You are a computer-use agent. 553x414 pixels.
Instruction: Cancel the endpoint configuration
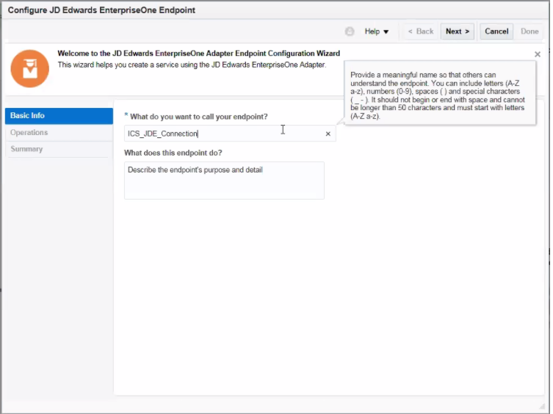click(x=496, y=32)
